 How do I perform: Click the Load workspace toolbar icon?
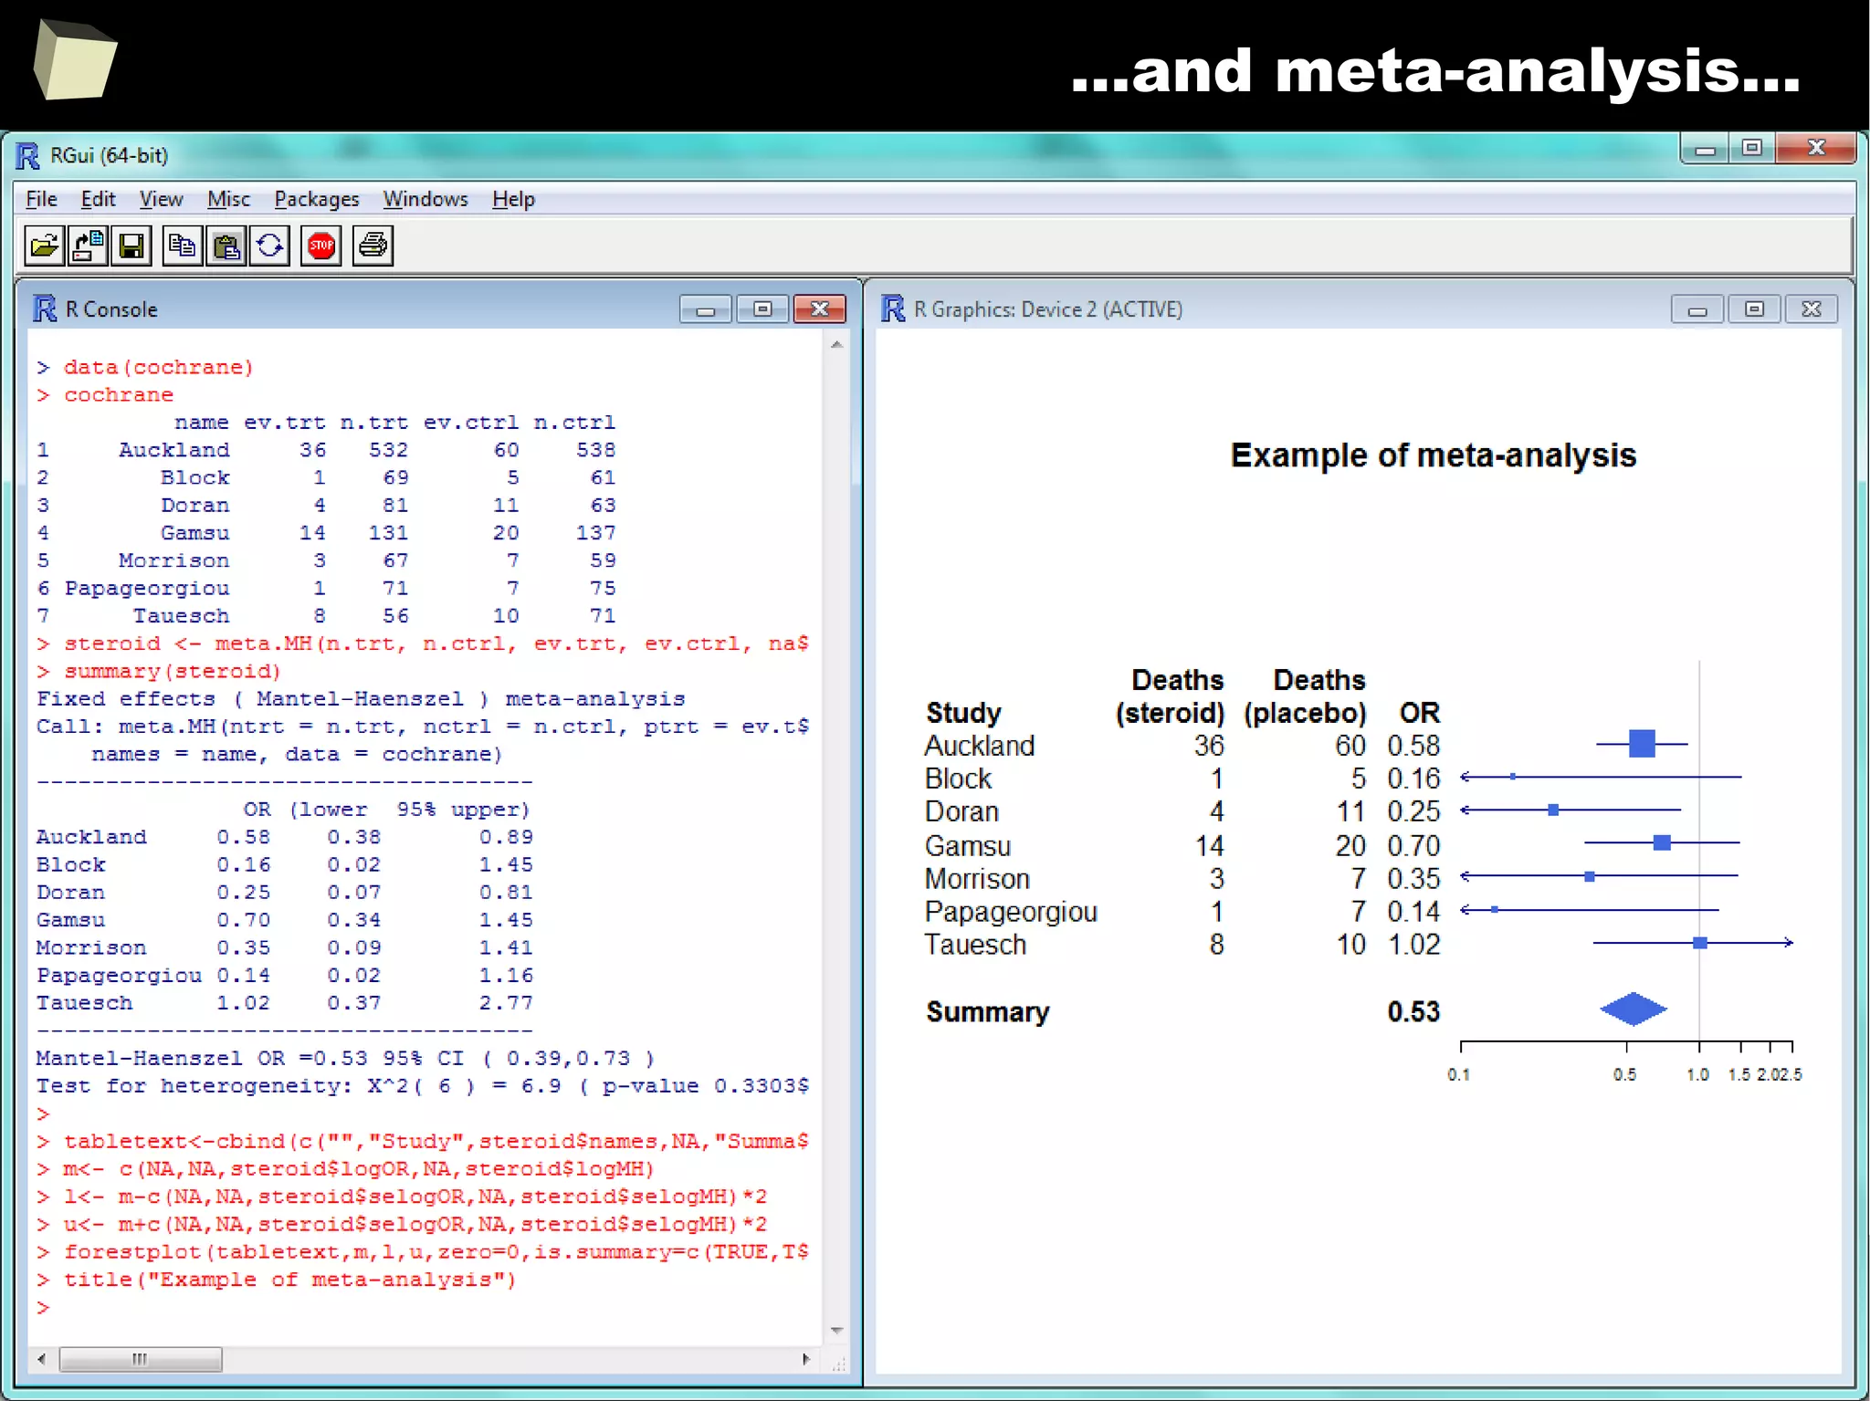point(88,246)
